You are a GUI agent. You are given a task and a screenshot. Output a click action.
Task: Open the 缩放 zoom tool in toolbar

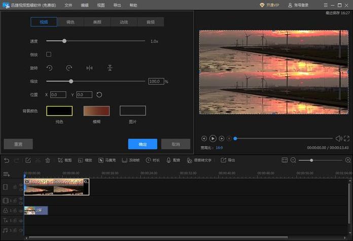click(x=85, y=160)
